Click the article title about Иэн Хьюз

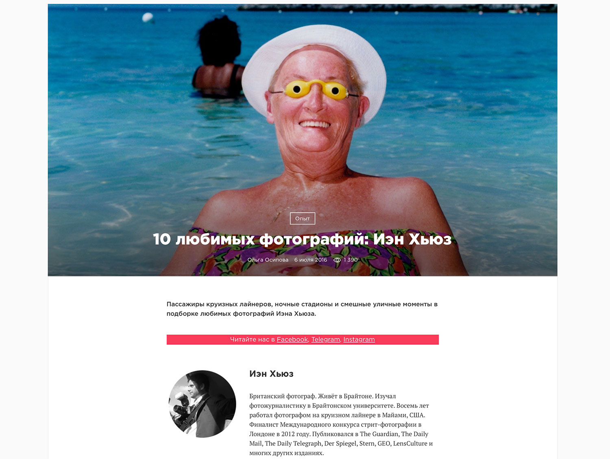point(302,239)
